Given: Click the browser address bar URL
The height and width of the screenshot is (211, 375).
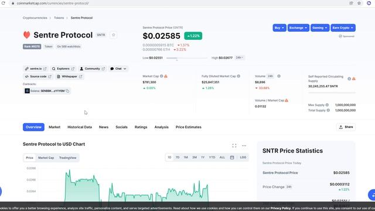Looking at the screenshot, I should click(53, 3).
